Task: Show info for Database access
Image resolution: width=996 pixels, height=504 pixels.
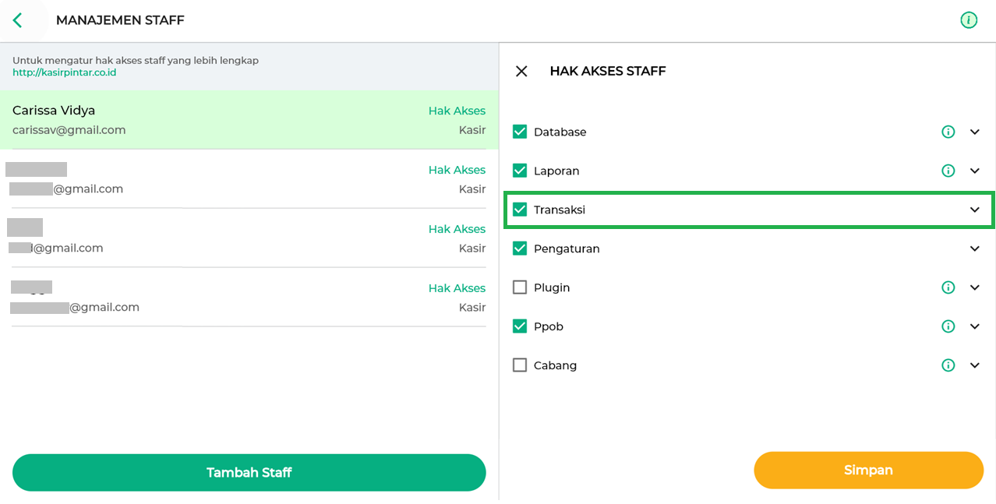Action: click(948, 132)
